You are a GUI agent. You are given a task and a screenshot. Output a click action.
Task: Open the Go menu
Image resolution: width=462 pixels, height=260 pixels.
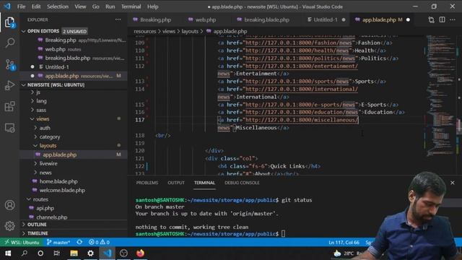(96, 6)
